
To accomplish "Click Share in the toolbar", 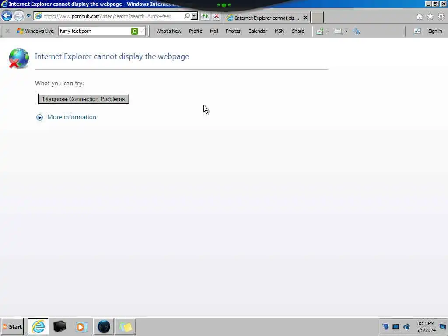I will point(297,31).
